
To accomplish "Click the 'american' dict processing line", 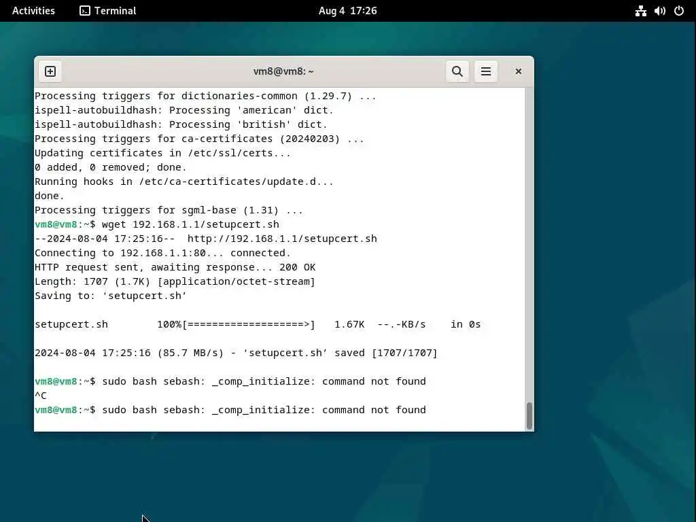I will coord(184,110).
